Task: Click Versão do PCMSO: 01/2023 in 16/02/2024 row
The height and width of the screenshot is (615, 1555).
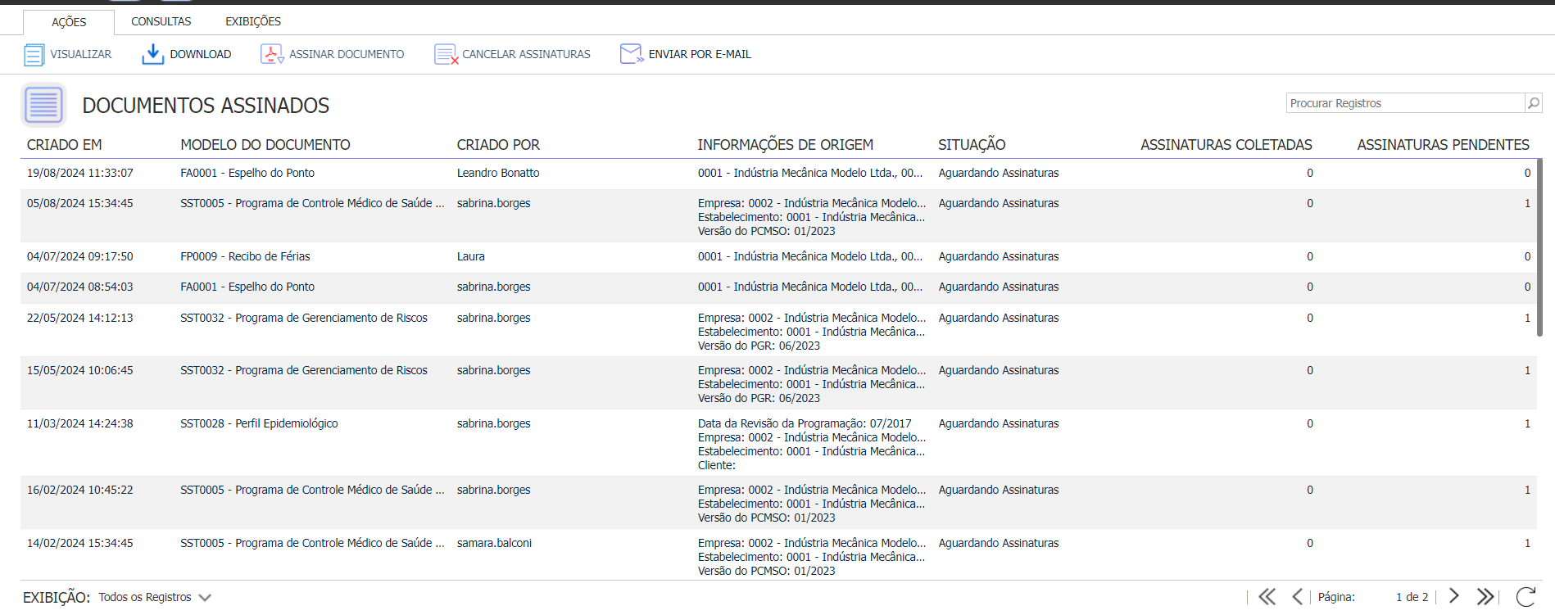Action: click(766, 518)
